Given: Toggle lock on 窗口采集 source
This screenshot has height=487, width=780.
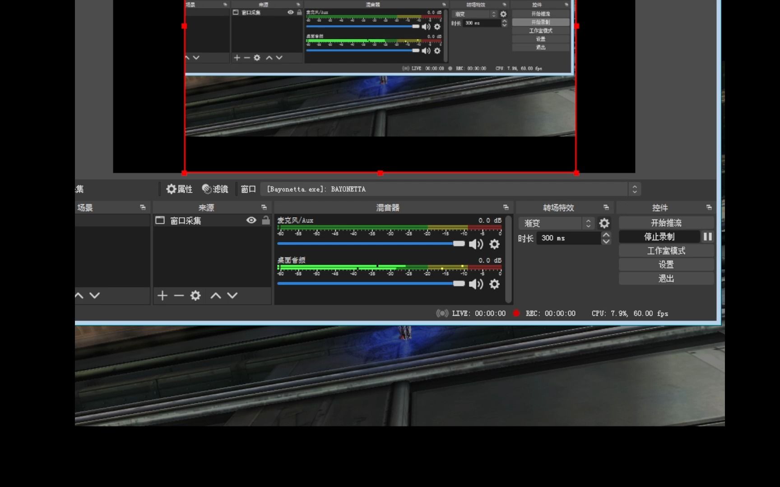Looking at the screenshot, I should pyautogui.click(x=266, y=220).
